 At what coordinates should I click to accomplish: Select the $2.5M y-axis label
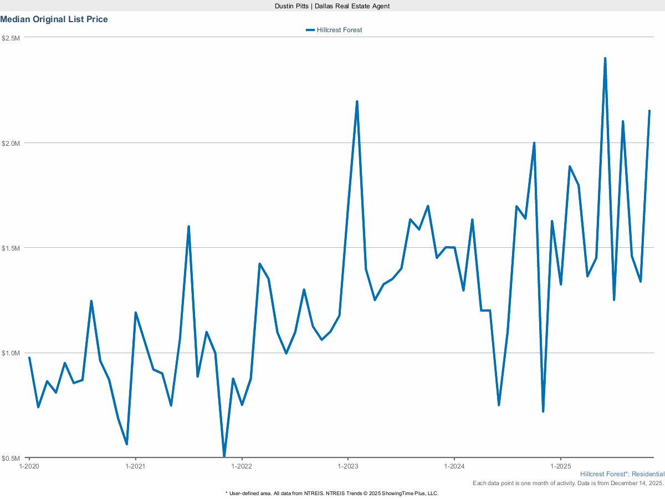(11, 38)
